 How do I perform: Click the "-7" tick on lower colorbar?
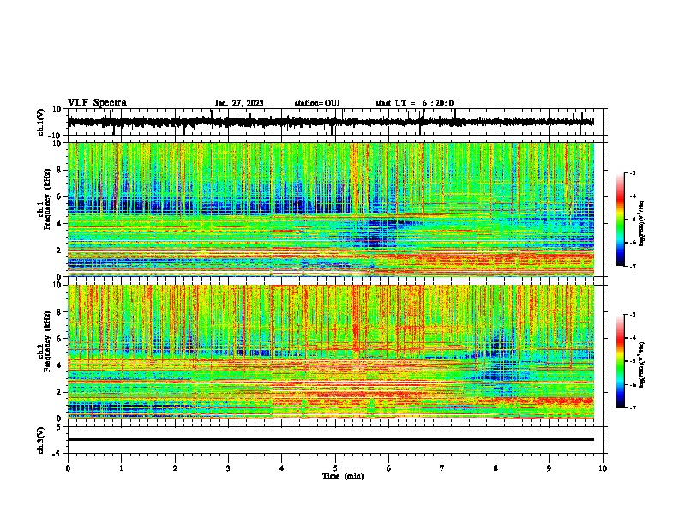point(633,407)
